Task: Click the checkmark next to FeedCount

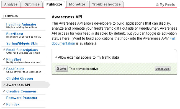Action: [x=4, y=69]
